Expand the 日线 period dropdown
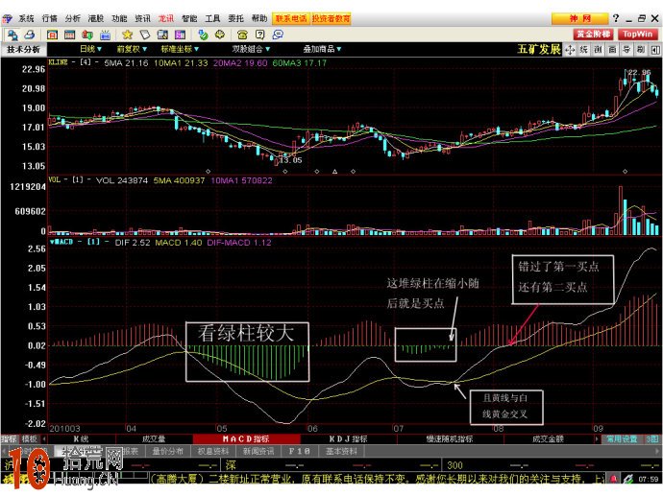Screen dimensions: 663x496 pyautogui.click(x=91, y=49)
